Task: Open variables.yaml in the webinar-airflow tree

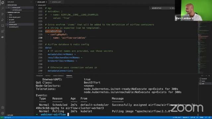Action: 14,27
